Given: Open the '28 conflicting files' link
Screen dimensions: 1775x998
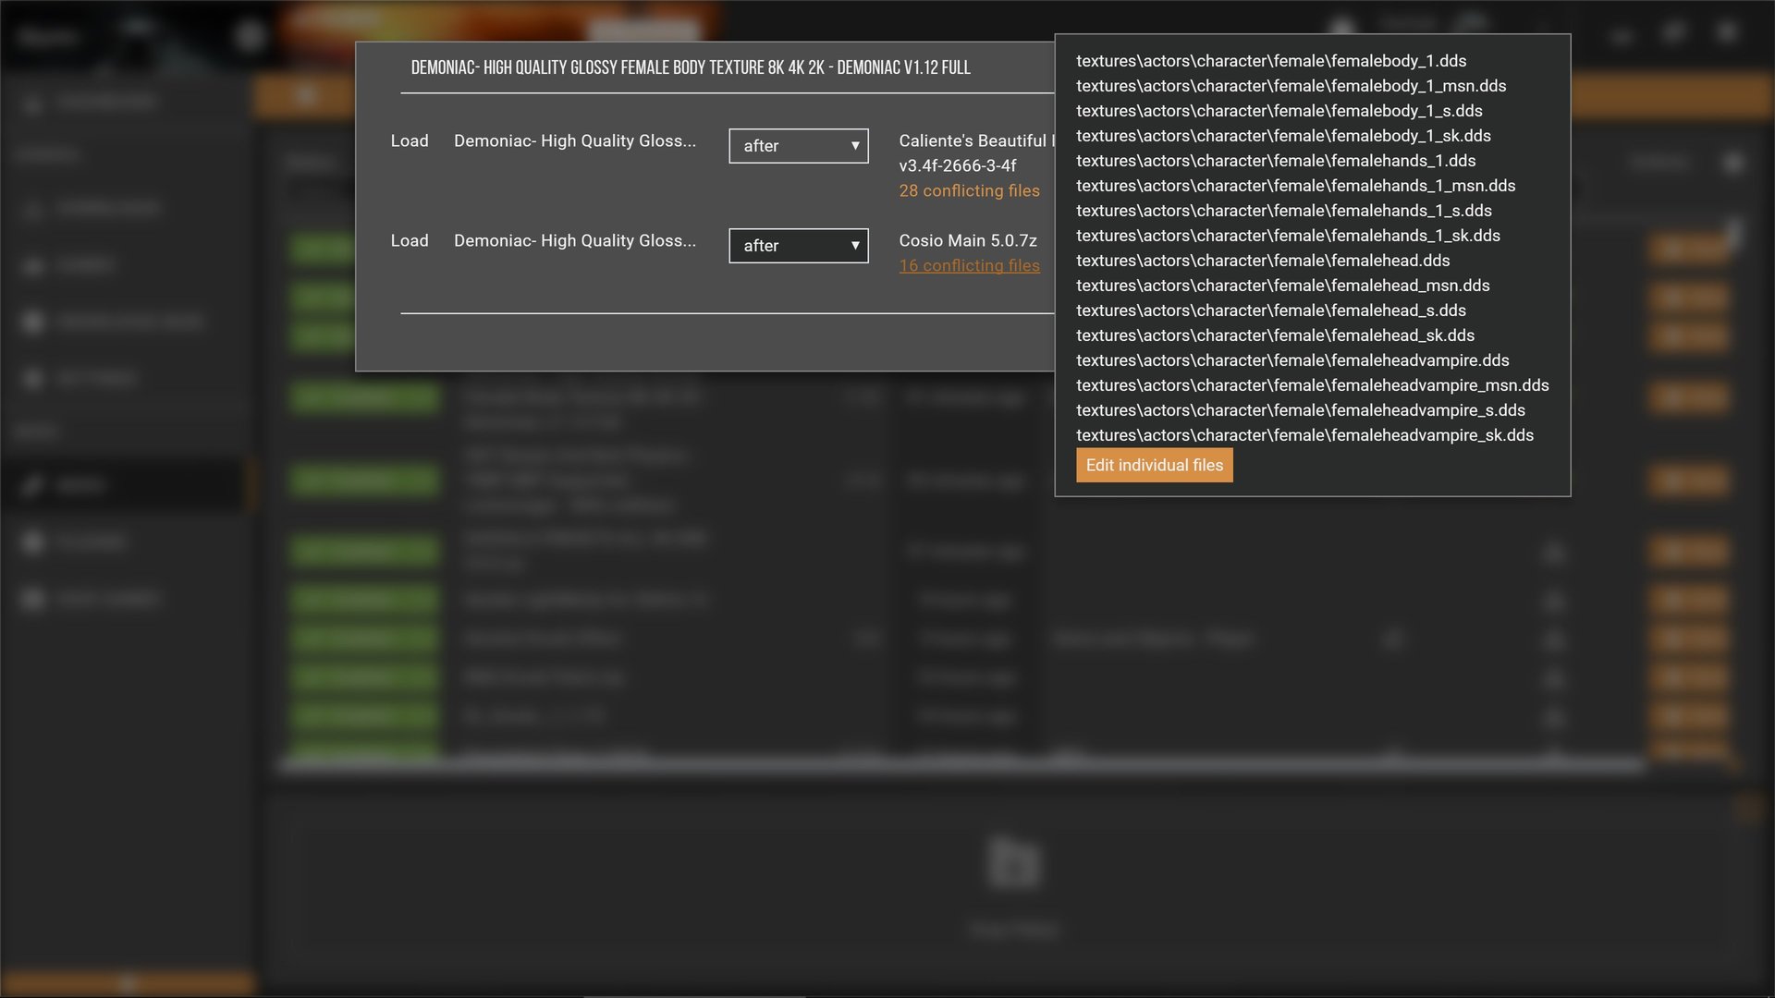Looking at the screenshot, I should (969, 190).
